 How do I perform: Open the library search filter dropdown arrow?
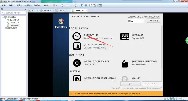click(x=25, y=13)
